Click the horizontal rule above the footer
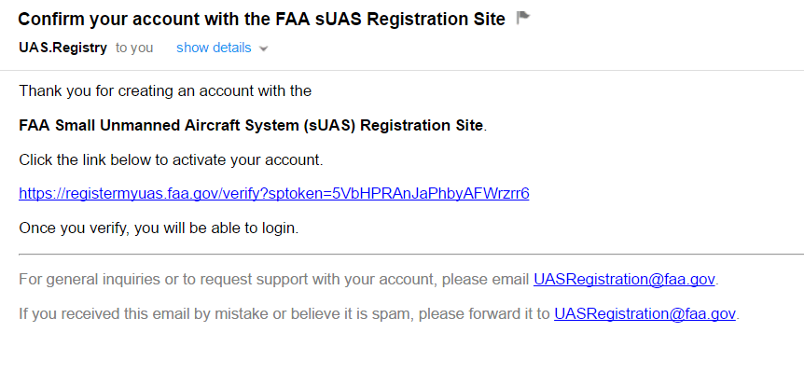The image size is (804, 387). click(x=411, y=254)
